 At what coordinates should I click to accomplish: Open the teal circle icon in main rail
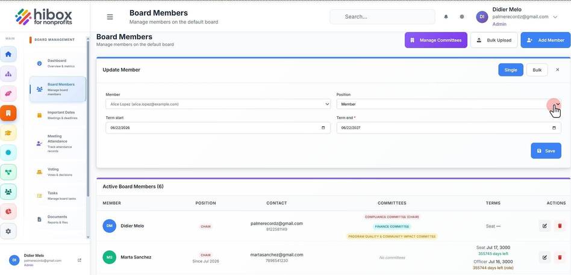(x=8, y=152)
